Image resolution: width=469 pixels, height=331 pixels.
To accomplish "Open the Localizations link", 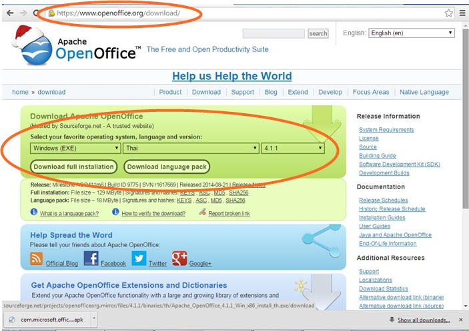I will (x=376, y=280).
